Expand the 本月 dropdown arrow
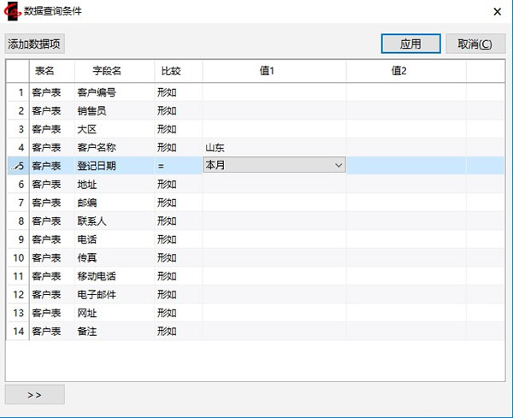The width and height of the screenshot is (513, 418). click(339, 166)
